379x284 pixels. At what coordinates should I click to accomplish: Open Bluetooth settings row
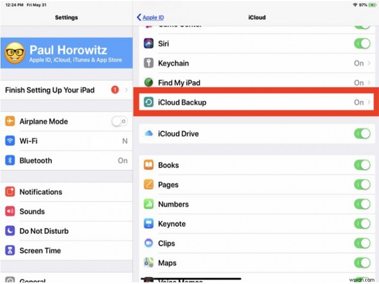(66, 160)
